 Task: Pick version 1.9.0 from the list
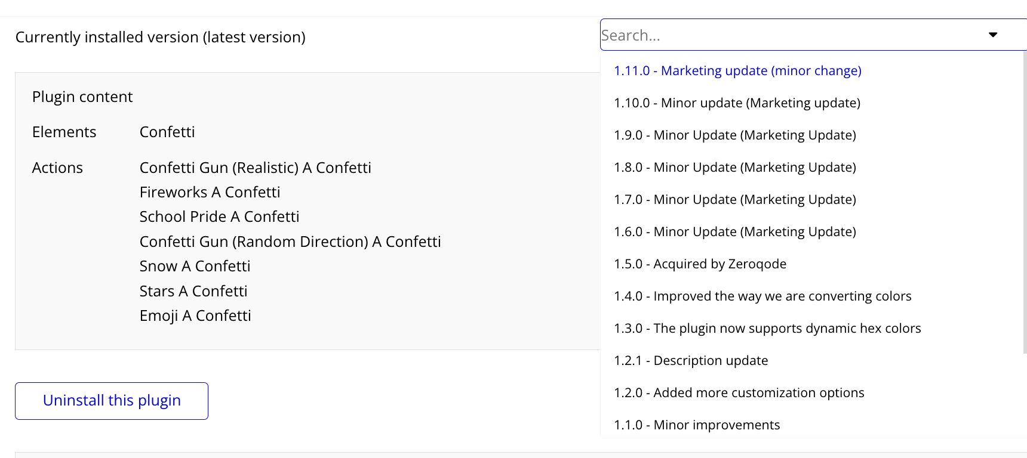pos(734,135)
